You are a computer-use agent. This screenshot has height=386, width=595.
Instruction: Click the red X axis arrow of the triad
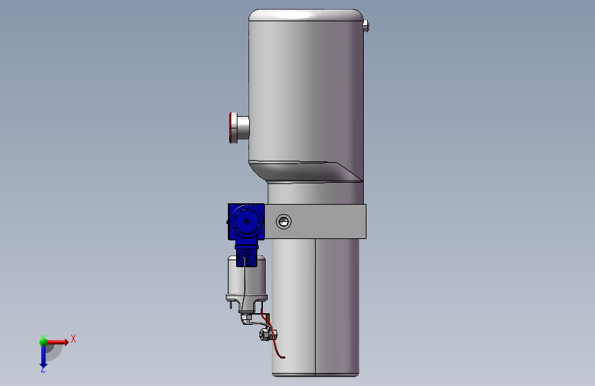[57, 342]
